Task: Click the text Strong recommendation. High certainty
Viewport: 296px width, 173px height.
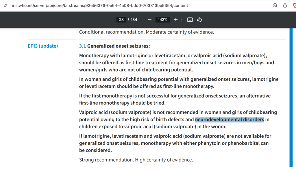Action: pyautogui.click(x=136, y=160)
